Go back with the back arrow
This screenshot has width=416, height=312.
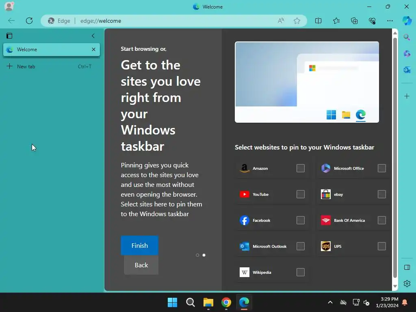tap(11, 21)
